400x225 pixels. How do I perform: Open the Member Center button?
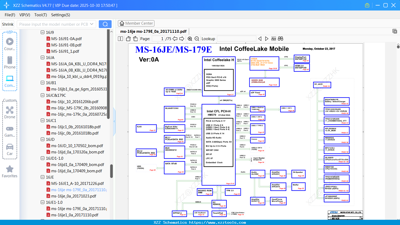pos(136,23)
